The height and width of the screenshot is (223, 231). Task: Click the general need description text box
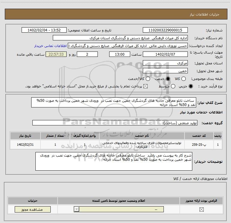pos(114,102)
